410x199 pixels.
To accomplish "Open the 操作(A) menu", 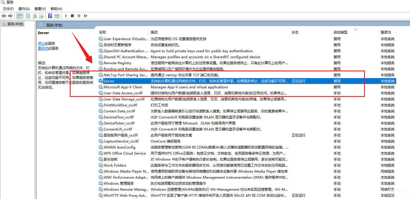I will [x=24, y=9].
